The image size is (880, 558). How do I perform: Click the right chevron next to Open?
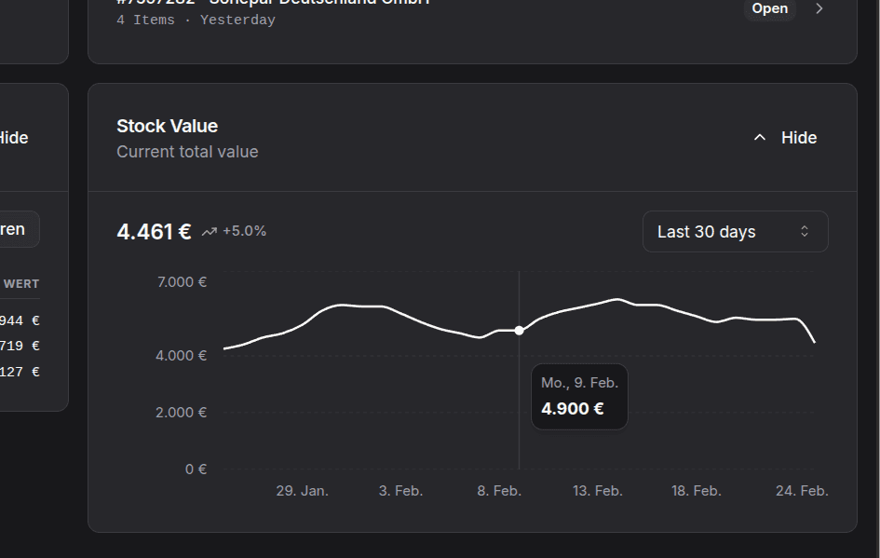click(818, 8)
